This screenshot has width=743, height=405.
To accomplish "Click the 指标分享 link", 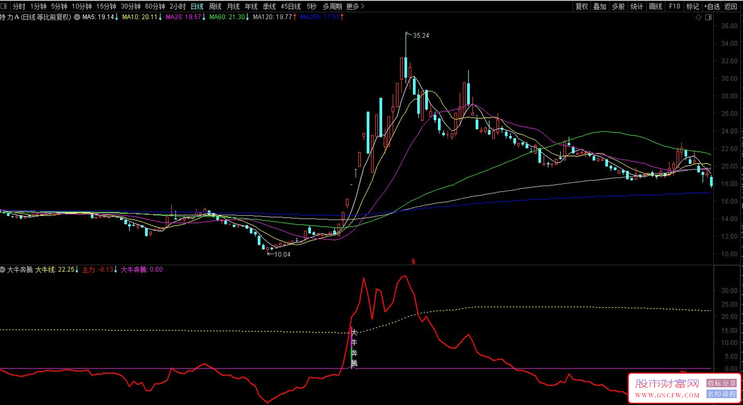I will click(721, 383).
